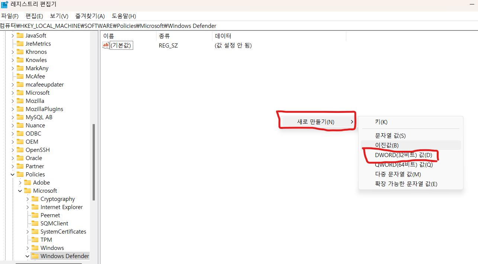Screen dimensions: 478x264
Task: Create a DWORD(32비트) 값(D)
Action: click(411, 155)
